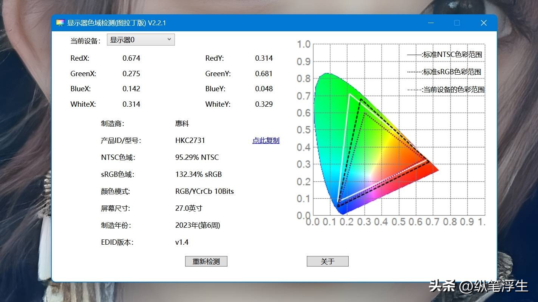Click the HKC2731 product ID text
This screenshot has height=302, width=538.
pos(191,140)
